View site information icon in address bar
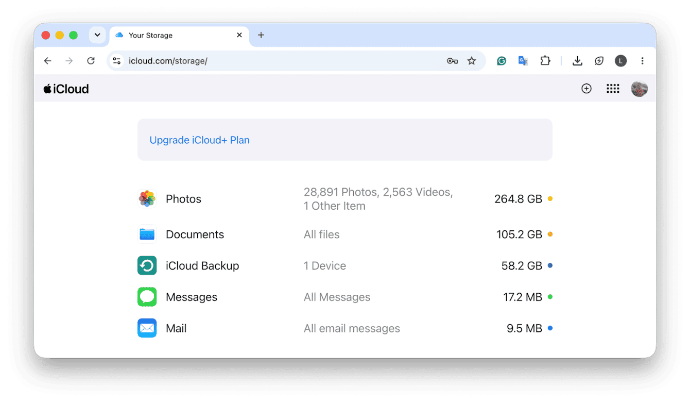 point(117,61)
